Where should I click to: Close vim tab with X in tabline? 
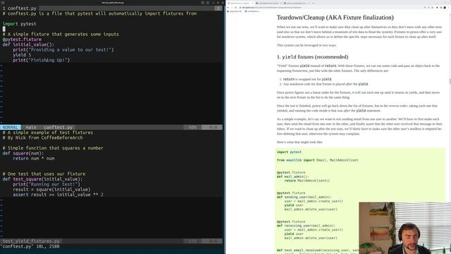(218, 8)
